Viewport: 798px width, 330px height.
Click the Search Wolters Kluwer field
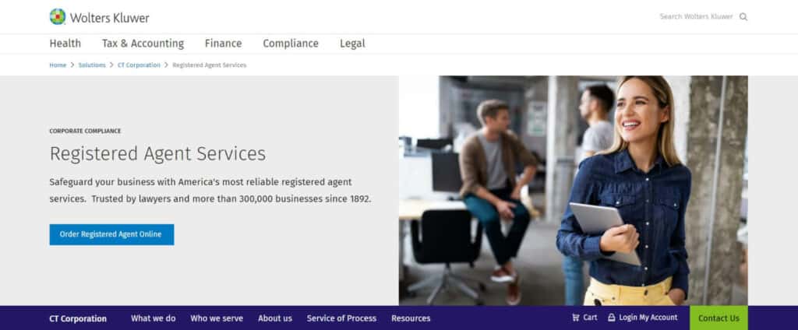point(695,16)
